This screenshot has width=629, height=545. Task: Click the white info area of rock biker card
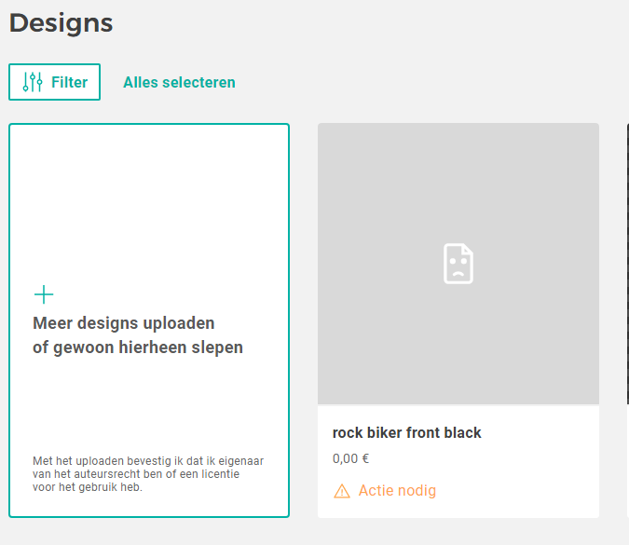point(522,466)
